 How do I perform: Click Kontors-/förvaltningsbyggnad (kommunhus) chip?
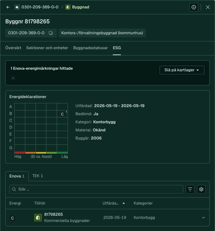tap(102, 33)
